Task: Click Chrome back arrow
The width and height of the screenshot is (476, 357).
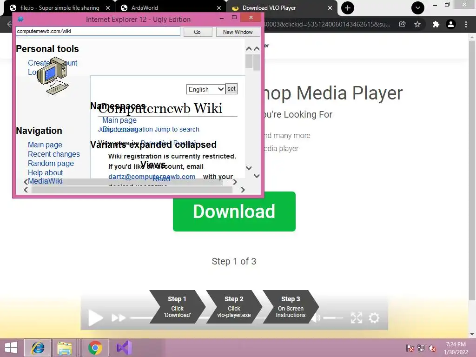Action: pyautogui.click(x=9, y=24)
